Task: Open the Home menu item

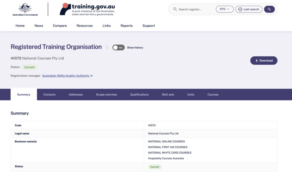Action: (20, 26)
